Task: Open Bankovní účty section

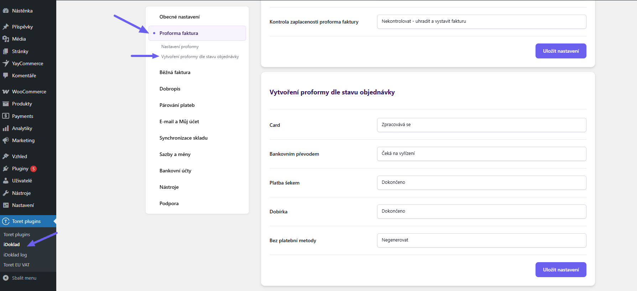Action: pos(175,171)
